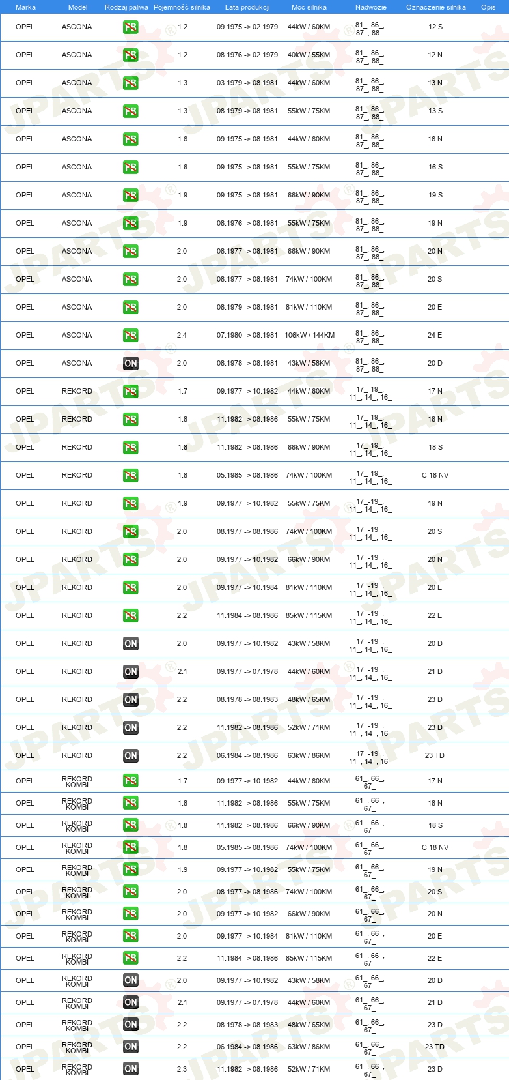509x1080 pixels.
Task: Click the diesel ON icon in Rekord 20 D sedan row
Action: (x=131, y=644)
